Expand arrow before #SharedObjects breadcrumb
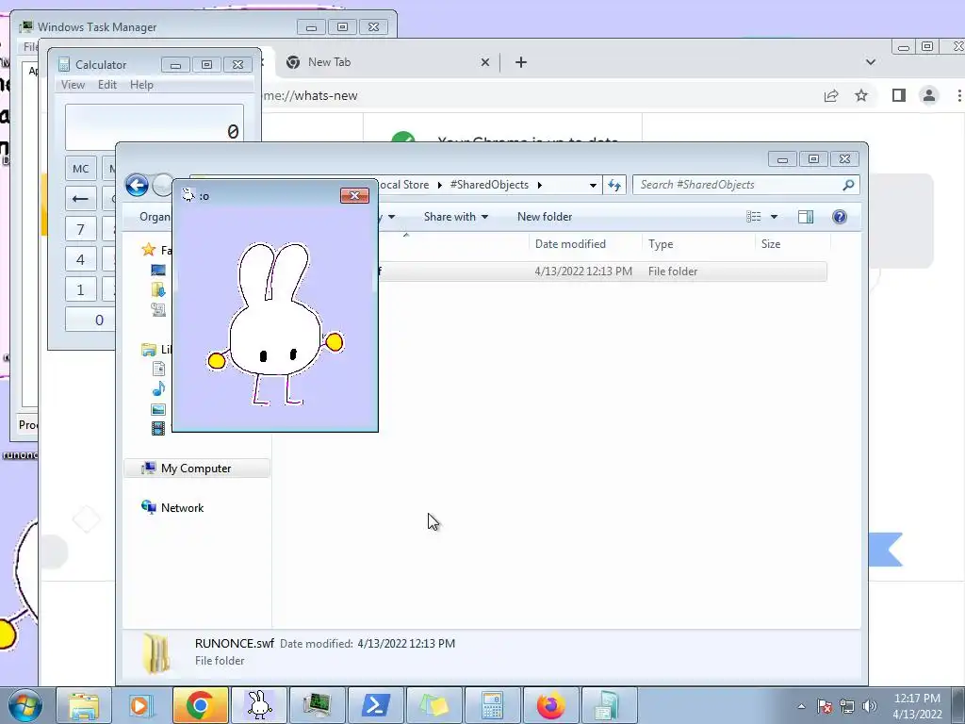 [439, 185]
